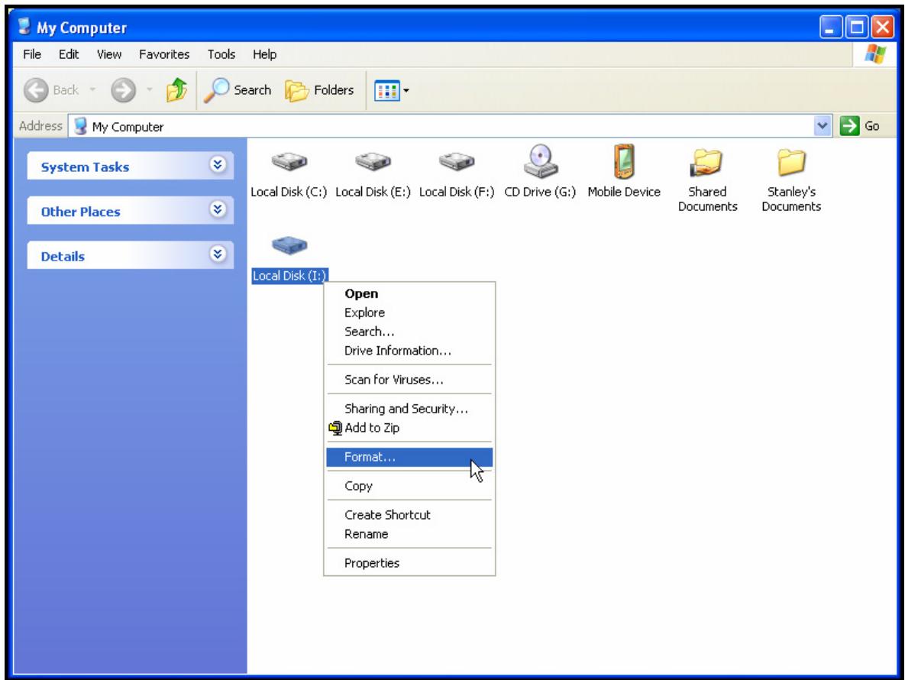Click the Back navigation arrow
This screenshot has width=905, height=680.
pyautogui.click(x=37, y=90)
